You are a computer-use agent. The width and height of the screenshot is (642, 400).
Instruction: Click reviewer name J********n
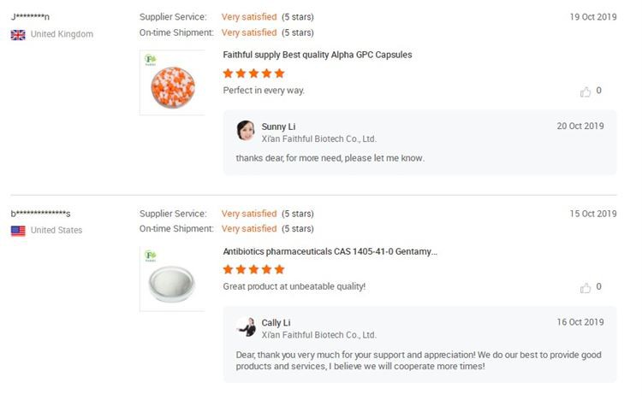tap(30, 17)
